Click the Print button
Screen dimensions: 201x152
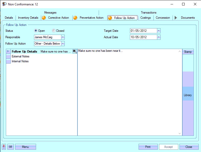(148, 147)
